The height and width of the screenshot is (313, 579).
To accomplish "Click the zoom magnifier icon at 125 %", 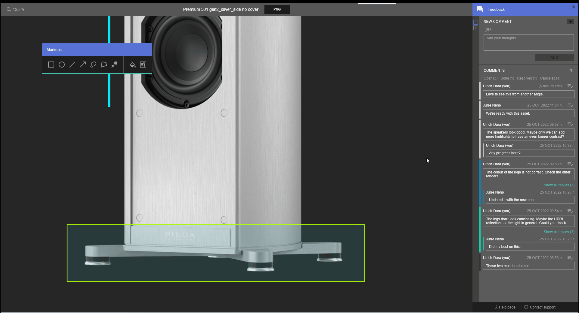I will coord(9,9).
